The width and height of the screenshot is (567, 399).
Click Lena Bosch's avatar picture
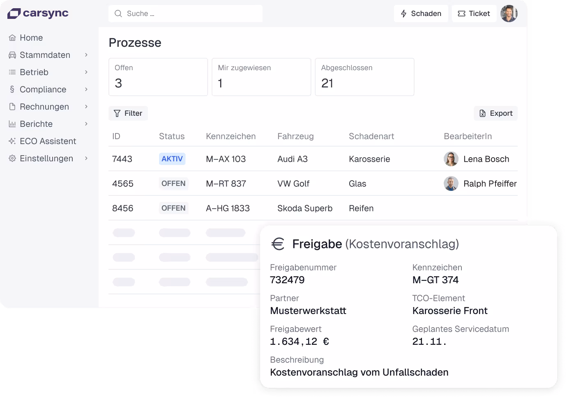coord(451,159)
